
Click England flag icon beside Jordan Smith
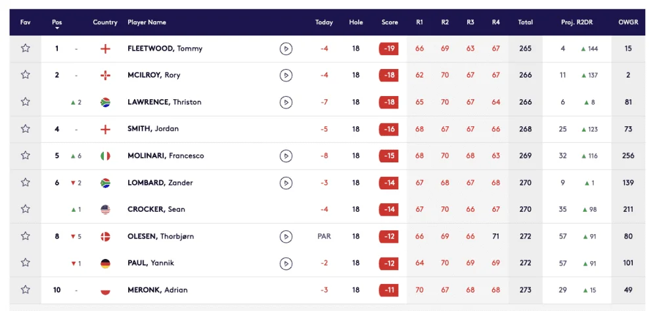click(x=105, y=129)
